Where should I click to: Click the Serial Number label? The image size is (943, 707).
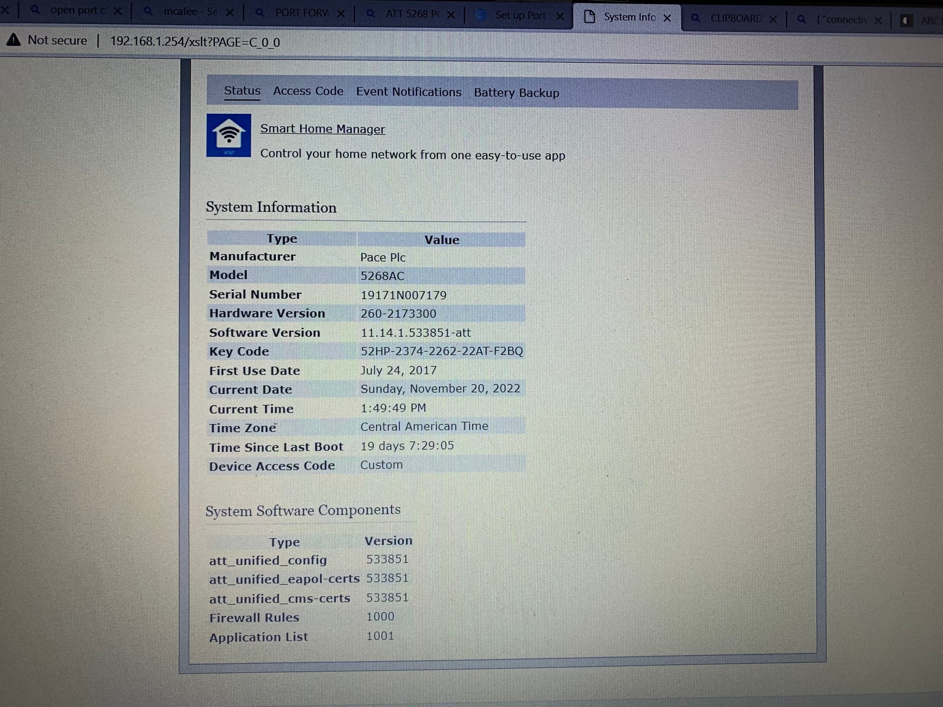tap(255, 295)
